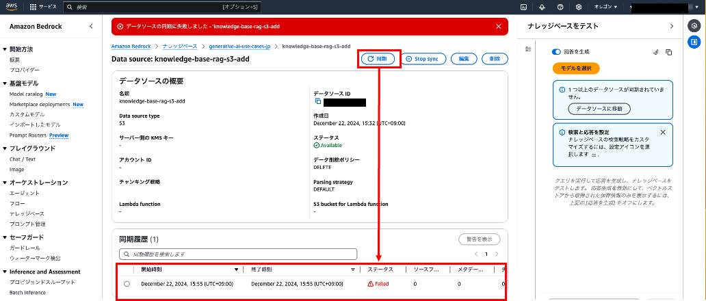Follow the generative-ai-use-cases-jp breadcrumb link

pos(239,47)
